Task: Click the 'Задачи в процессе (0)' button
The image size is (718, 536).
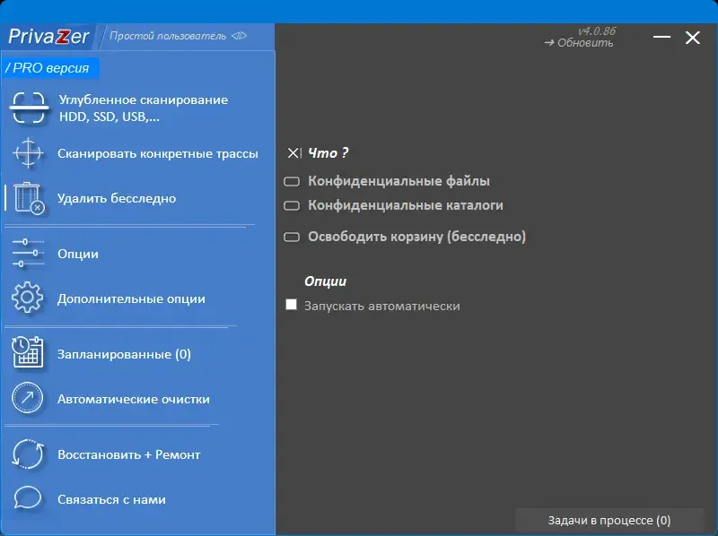Action: pos(612,520)
